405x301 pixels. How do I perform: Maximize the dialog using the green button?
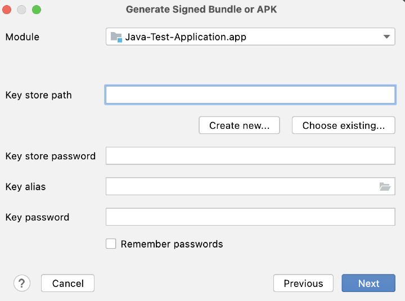click(x=37, y=10)
